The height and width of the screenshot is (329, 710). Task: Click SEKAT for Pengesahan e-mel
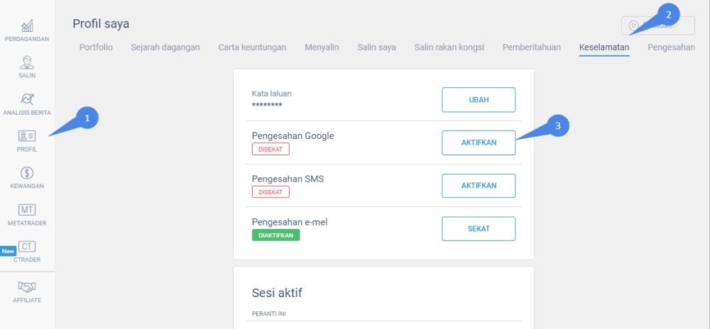(x=479, y=229)
